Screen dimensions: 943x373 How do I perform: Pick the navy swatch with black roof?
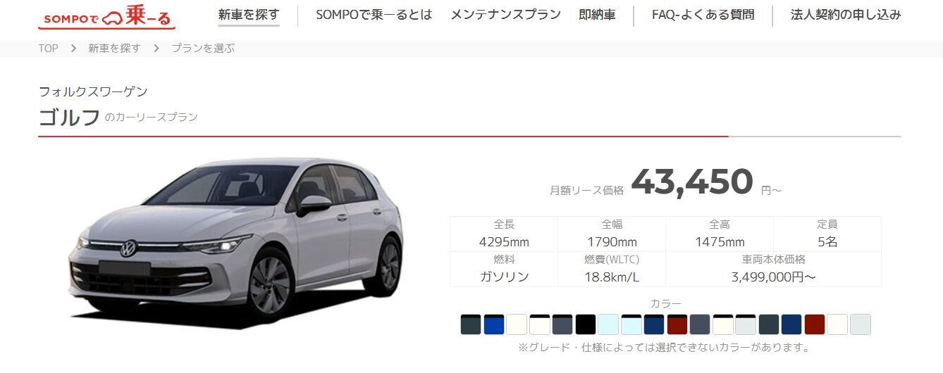tap(654, 324)
